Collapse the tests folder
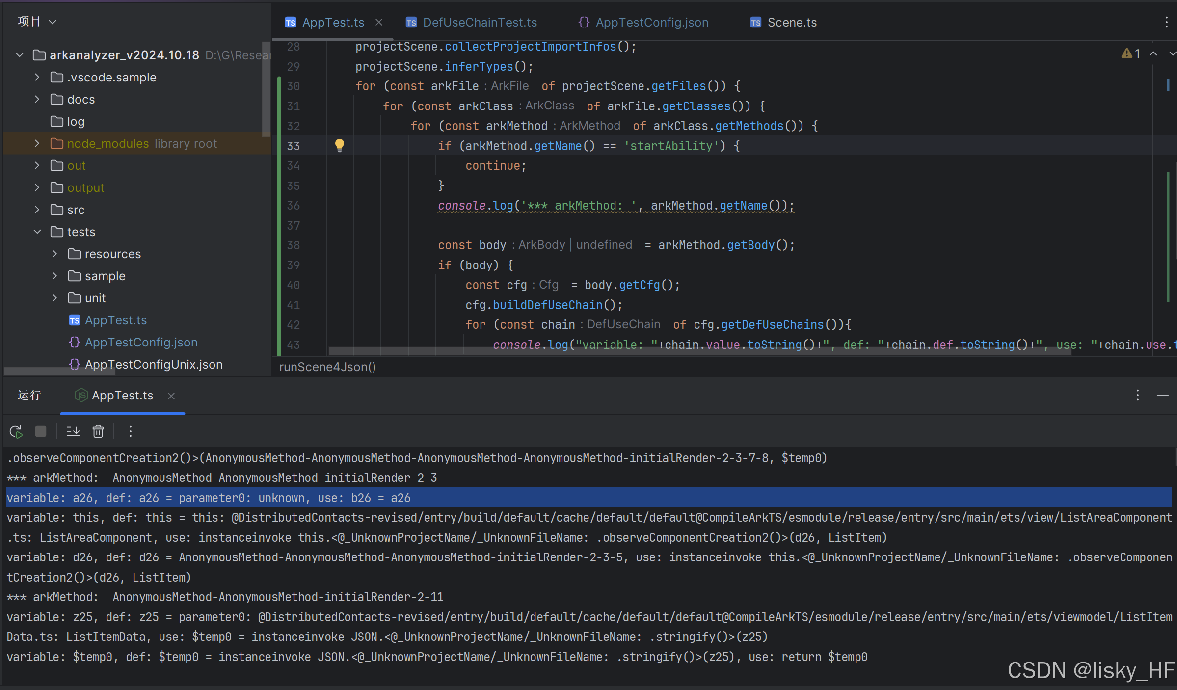Viewport: 1177px width, 690px height. [x=37, y=232]
